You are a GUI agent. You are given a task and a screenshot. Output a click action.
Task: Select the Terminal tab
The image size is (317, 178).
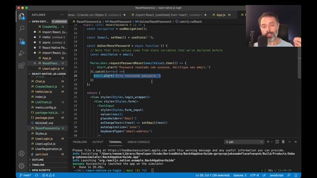pos(115,142)
